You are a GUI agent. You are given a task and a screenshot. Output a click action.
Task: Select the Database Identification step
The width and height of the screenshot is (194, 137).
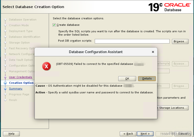(25, 37)
